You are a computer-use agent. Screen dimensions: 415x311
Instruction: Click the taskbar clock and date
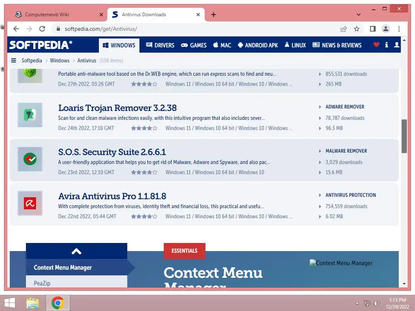(x=397, y=303)
